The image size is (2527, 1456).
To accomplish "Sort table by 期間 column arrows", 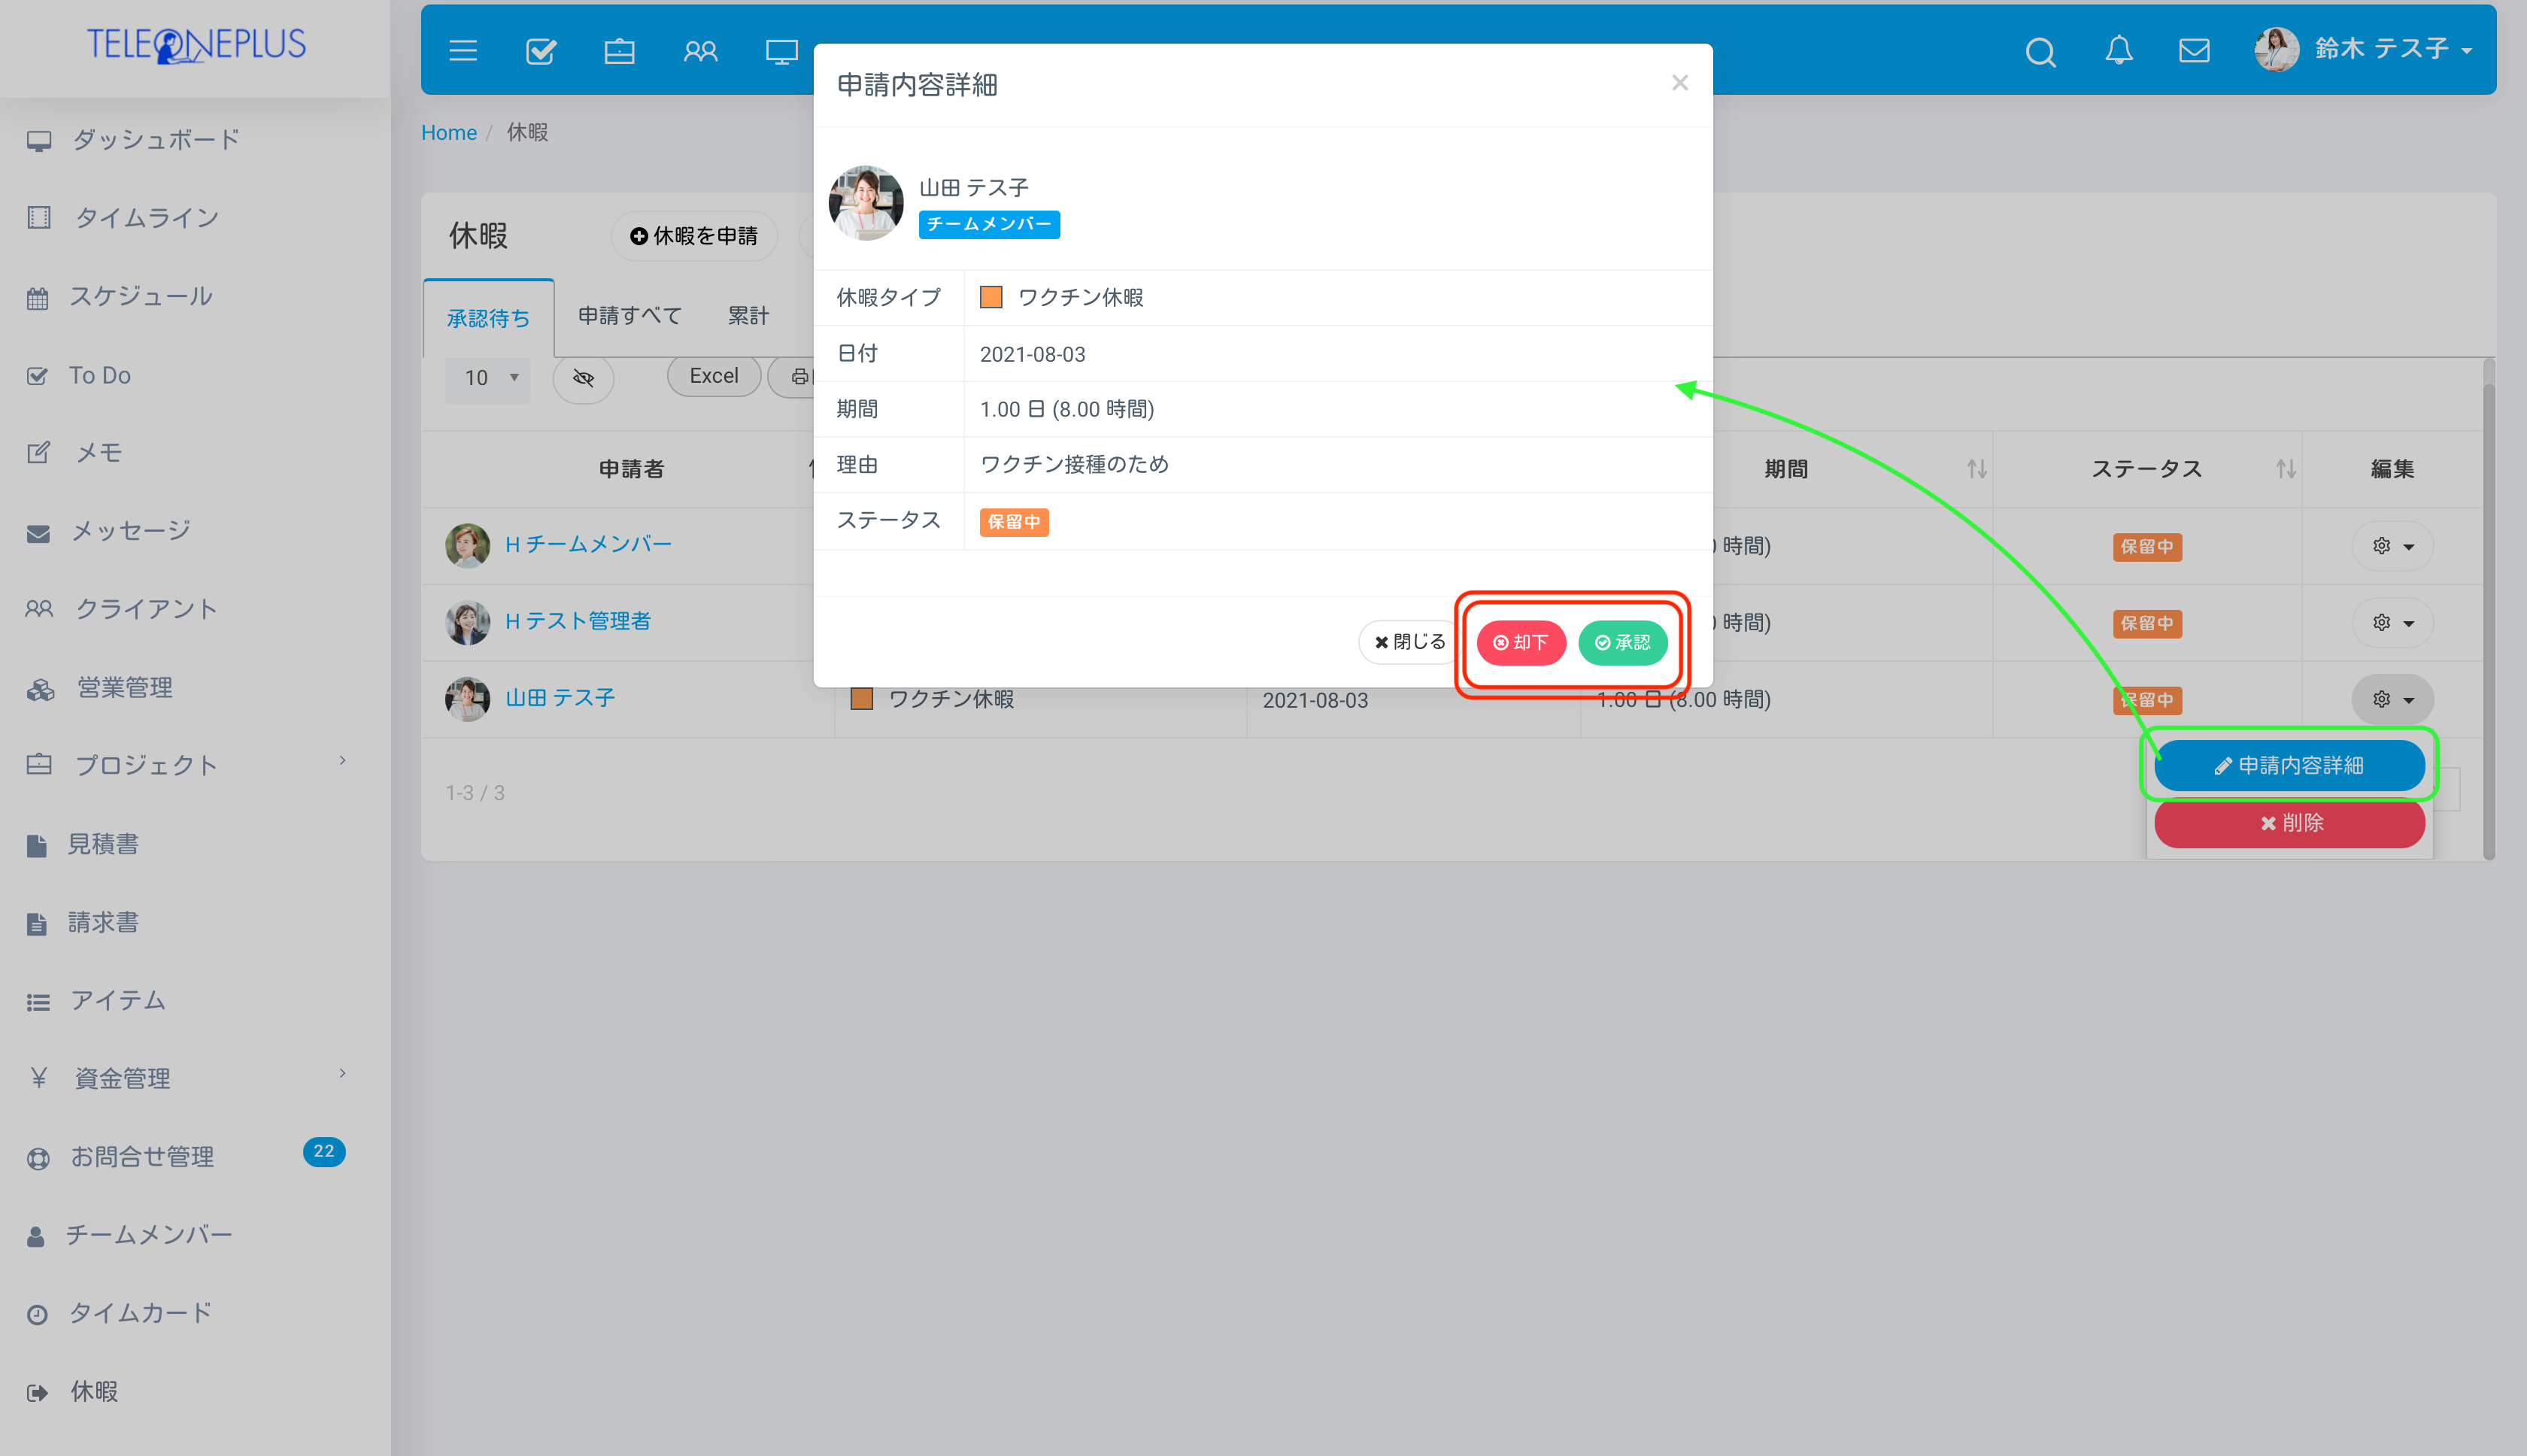I will [1976, 468].
